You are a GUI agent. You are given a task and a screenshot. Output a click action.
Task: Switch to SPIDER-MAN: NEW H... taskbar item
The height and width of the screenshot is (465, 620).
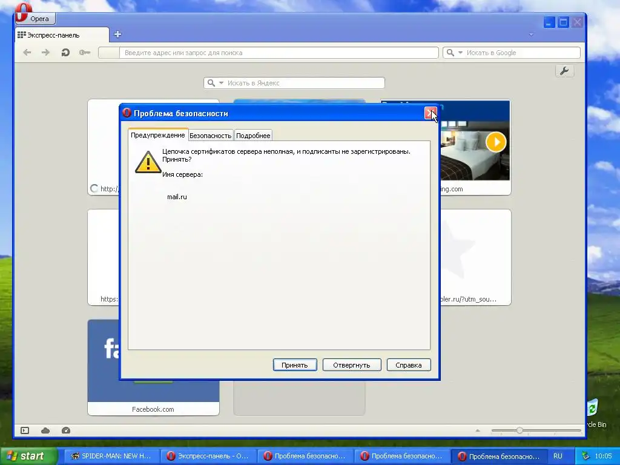[111, 456]
